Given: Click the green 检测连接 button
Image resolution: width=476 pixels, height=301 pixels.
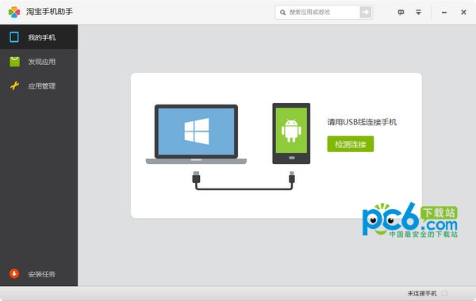Looking at the screenshot, I should tap(351, 144).
